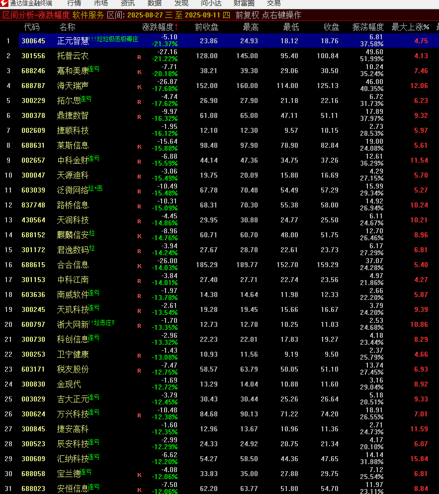Sort by 最高 column header
439x494 pixels.
[251, 27]
